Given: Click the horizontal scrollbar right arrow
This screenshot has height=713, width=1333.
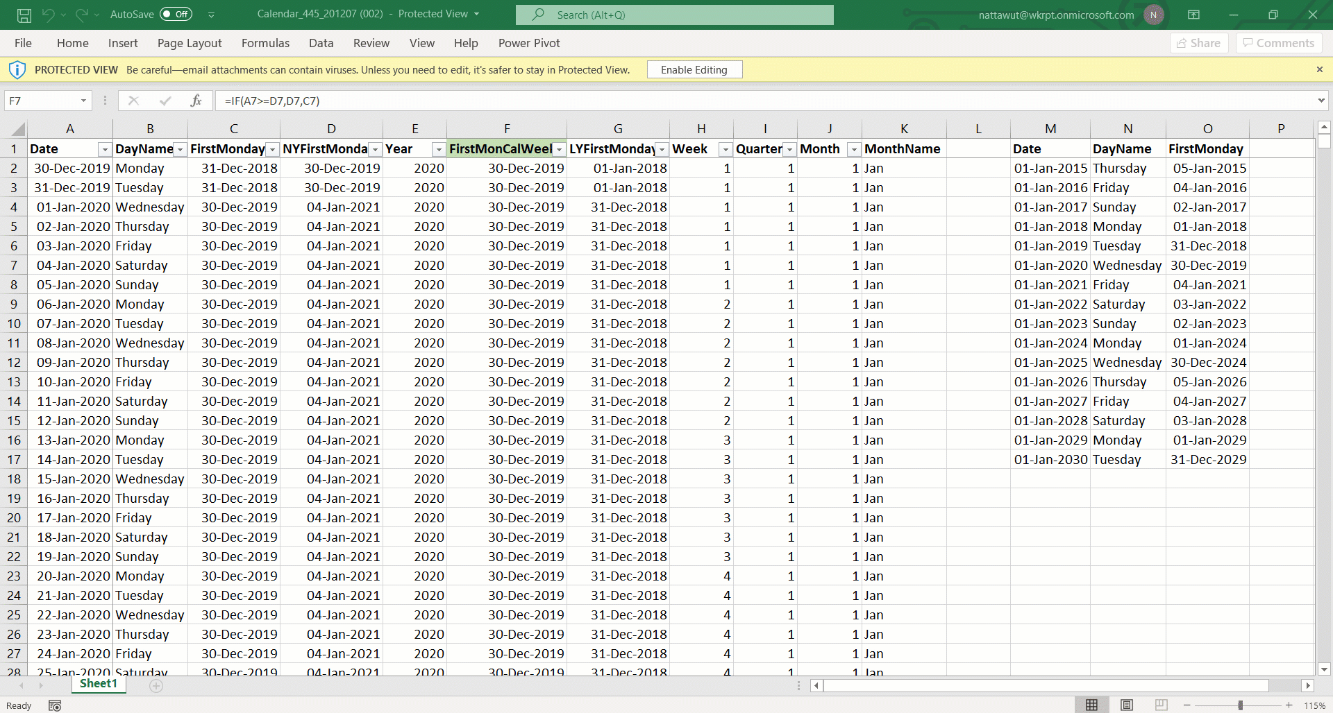Looking at the screenshot, I should click(1308, 686).
